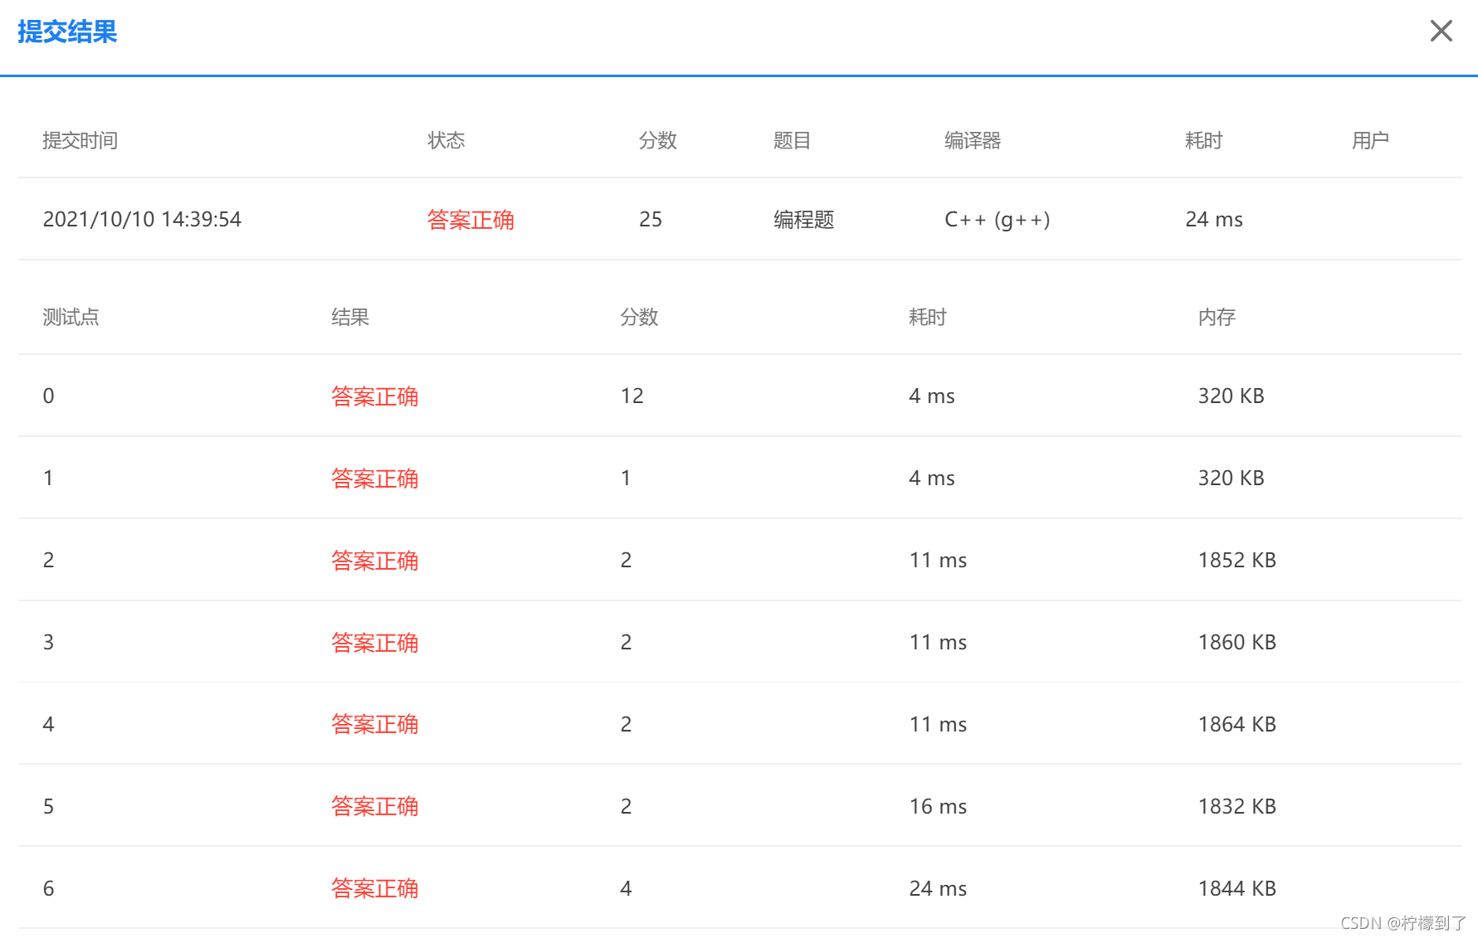Click 答案正确 result for test point 4
This screenshot has height=938, width=1478.
375,724
